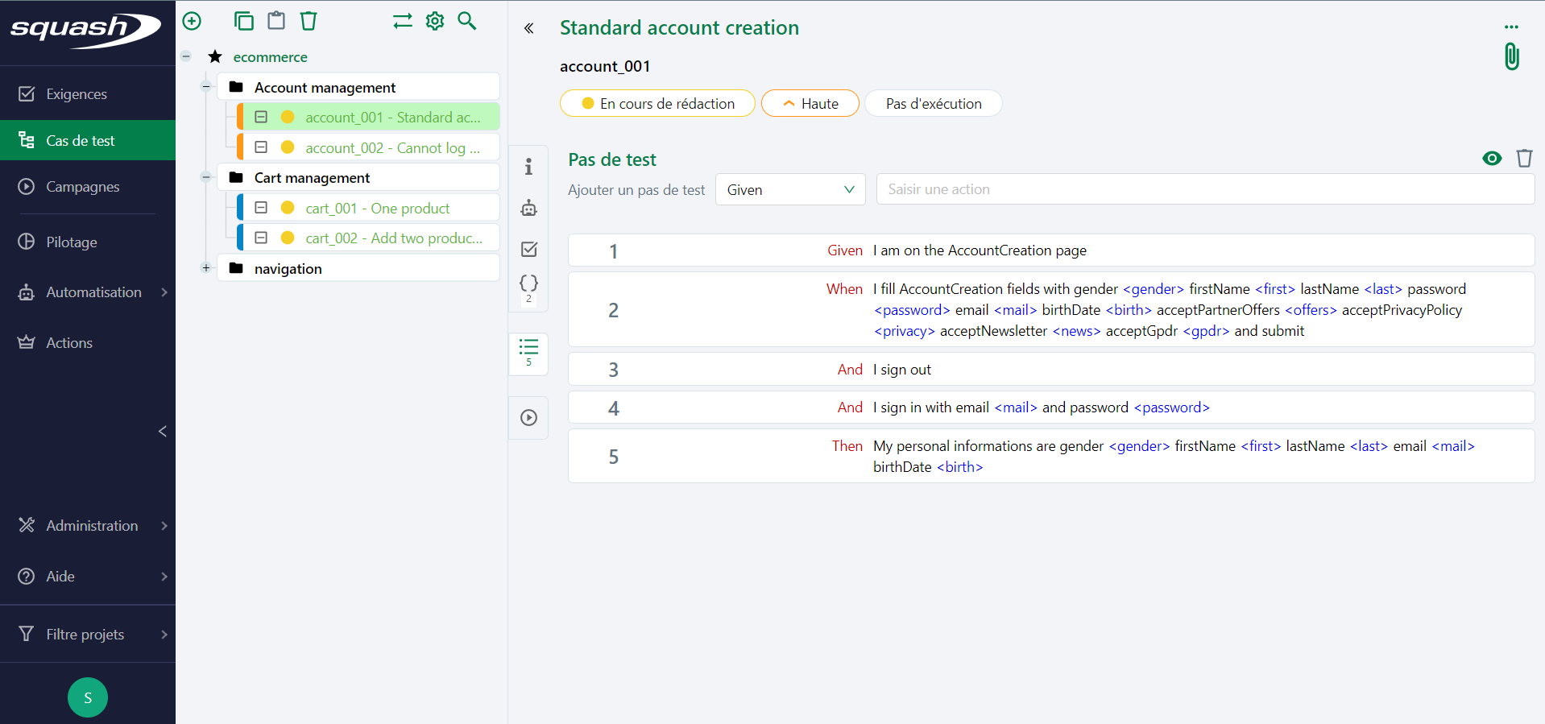Open Exigences in the sidebar
1545x724 pixels.
[x=76, y=94]
